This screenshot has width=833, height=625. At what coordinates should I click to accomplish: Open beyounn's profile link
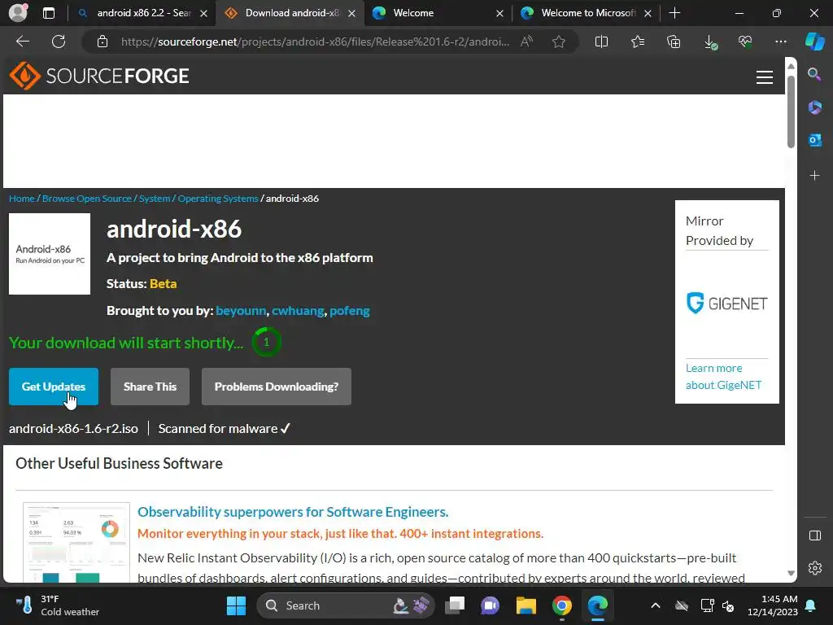tap(241, 310)
